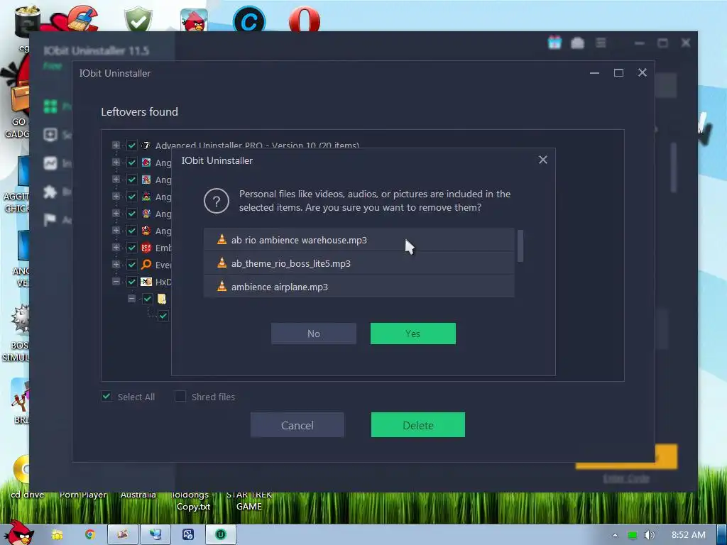
Task: Collapse the HxD tree node with the minus button
Action: 116,281
